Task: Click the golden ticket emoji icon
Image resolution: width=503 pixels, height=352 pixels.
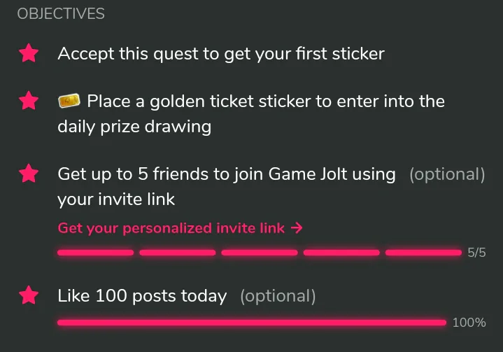Action: [69, 102]
